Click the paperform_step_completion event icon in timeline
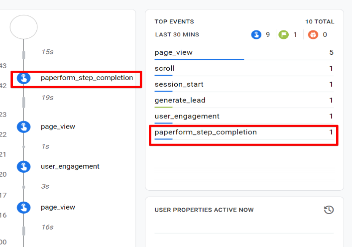The image size is (352, 247). point(23,78)
